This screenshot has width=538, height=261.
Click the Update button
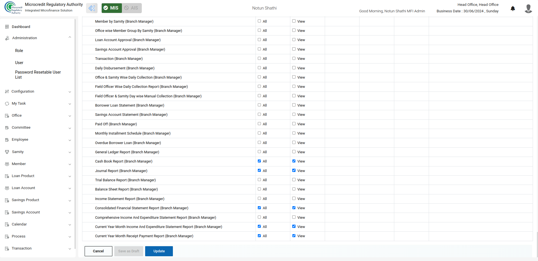click(x=159, y=251)
